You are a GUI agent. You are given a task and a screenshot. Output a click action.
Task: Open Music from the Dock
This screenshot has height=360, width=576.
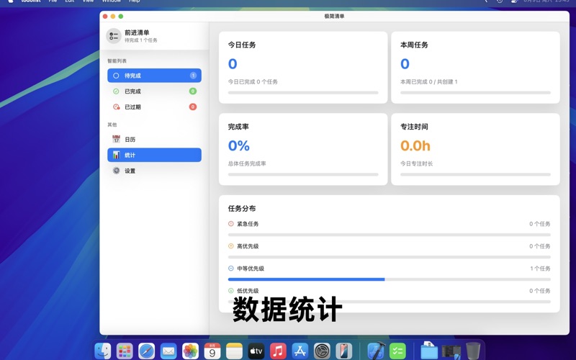278,351
